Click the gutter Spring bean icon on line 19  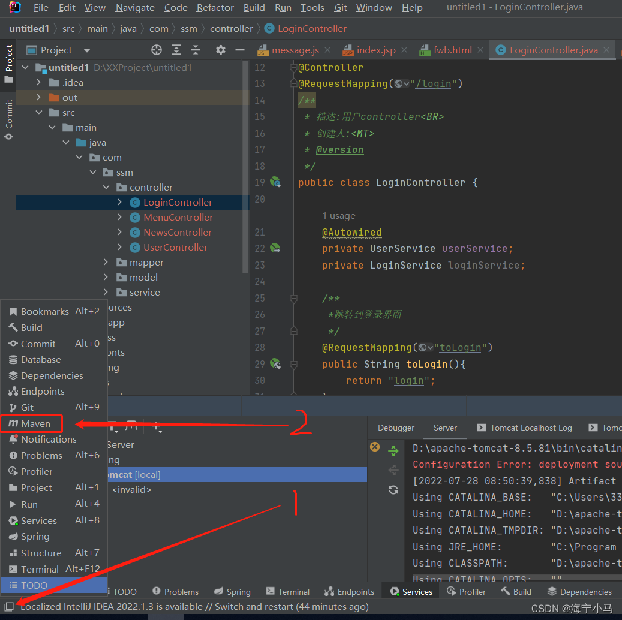tap(275, 182)
